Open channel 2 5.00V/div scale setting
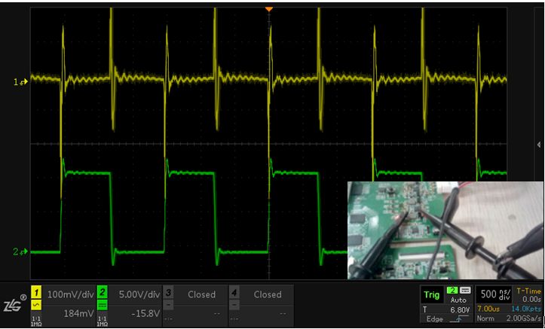Image resolution: width=545 pixels, height=329 pixels. point(134,294)
